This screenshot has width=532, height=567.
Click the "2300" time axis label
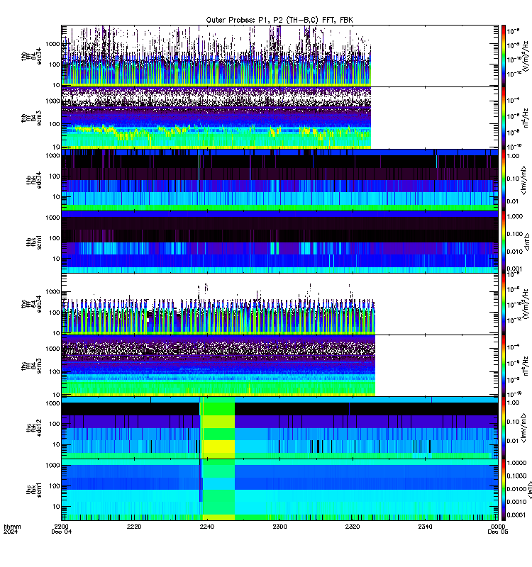pyautogui.click(x=279, y=527)
